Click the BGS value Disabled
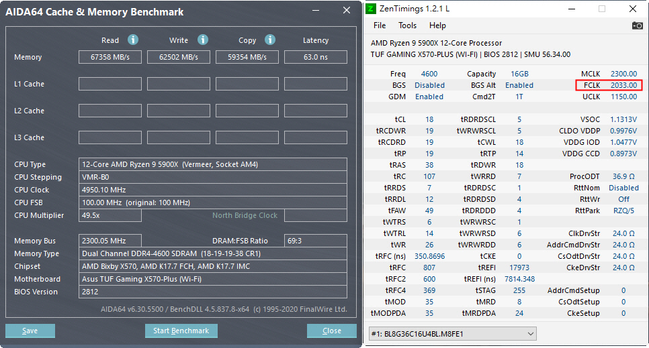 pos(429,85)
